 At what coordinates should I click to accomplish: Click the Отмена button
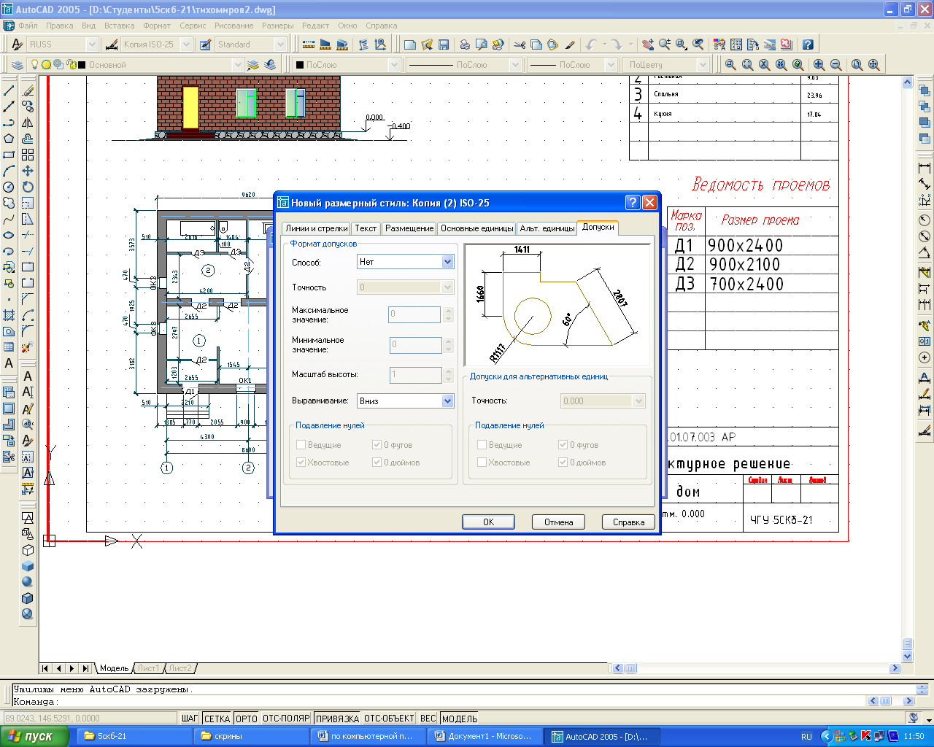click(558, 522)
